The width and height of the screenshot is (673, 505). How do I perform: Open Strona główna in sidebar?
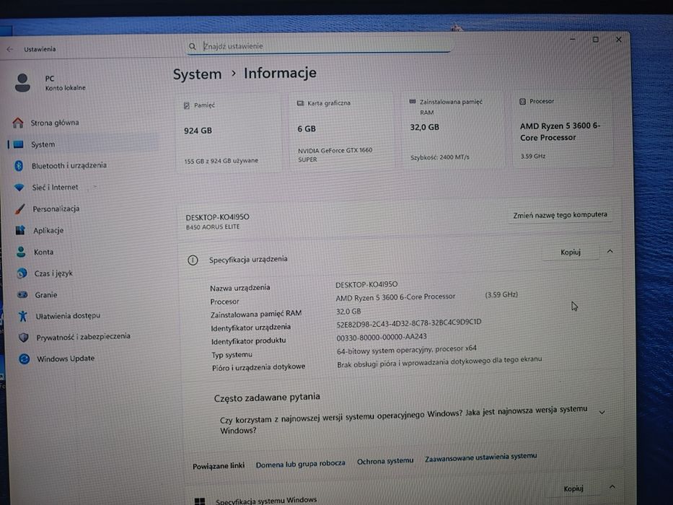coord(55,123)
